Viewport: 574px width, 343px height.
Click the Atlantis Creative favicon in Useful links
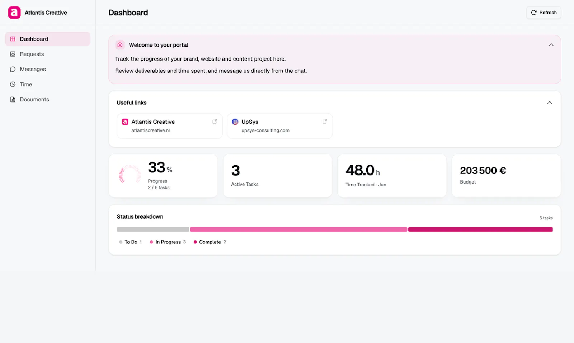click(x=125, y=122)
